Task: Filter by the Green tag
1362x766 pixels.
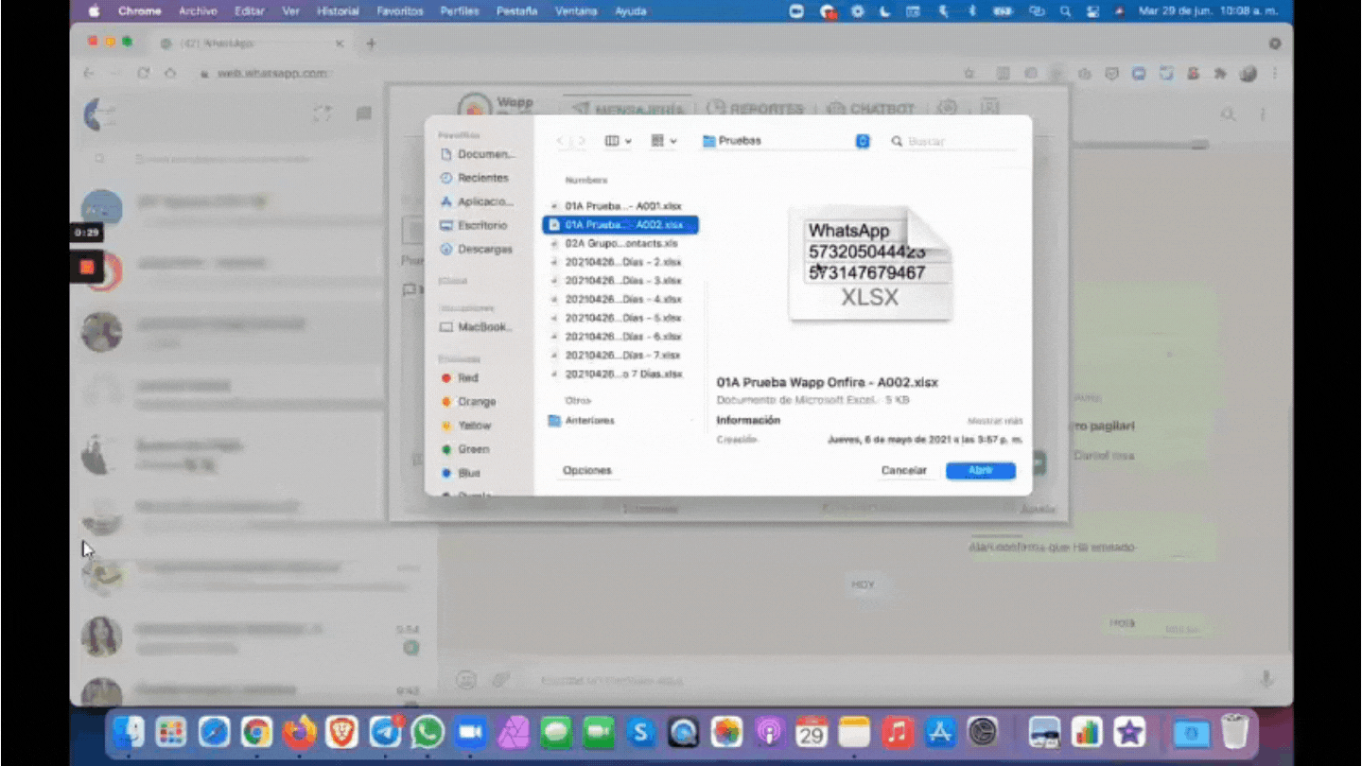Action: point(465,448)
